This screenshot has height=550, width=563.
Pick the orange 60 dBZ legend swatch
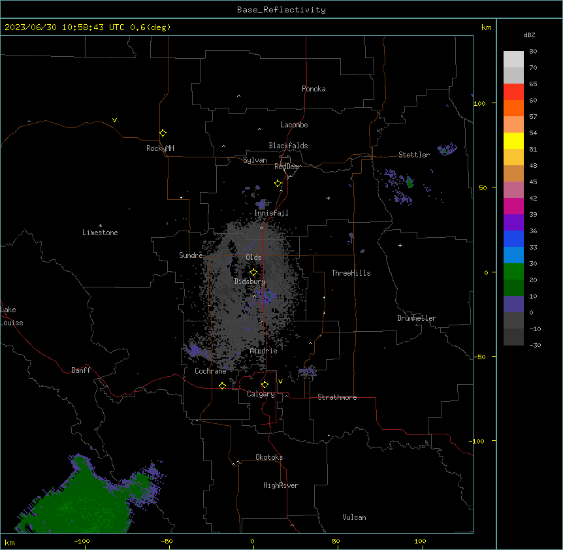(513, 108)
